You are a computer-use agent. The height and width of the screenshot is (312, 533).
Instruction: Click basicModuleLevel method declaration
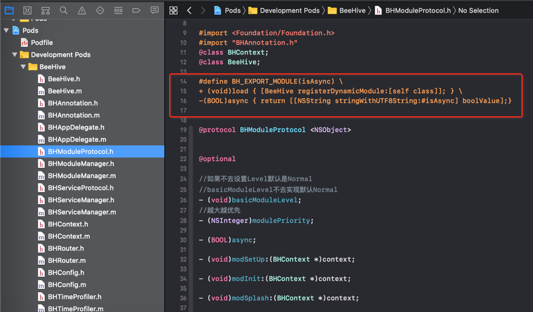tap(264, 201)
